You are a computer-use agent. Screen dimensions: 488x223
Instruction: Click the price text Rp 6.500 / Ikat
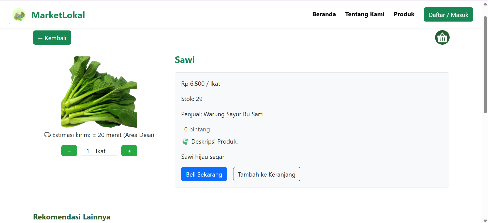click(201, 84)
